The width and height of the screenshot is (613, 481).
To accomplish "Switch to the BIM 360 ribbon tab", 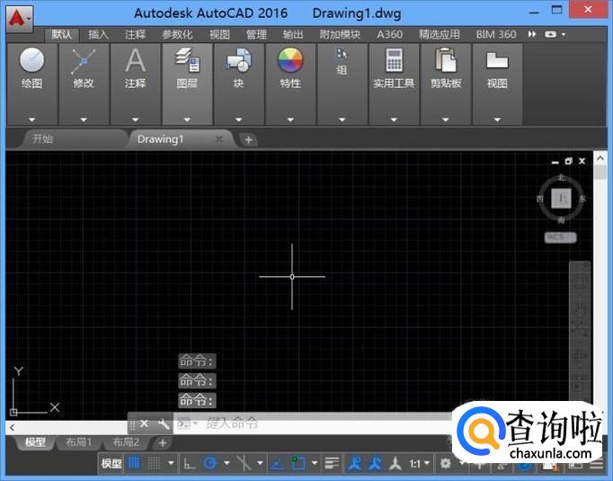I will [x=496, y=35].
